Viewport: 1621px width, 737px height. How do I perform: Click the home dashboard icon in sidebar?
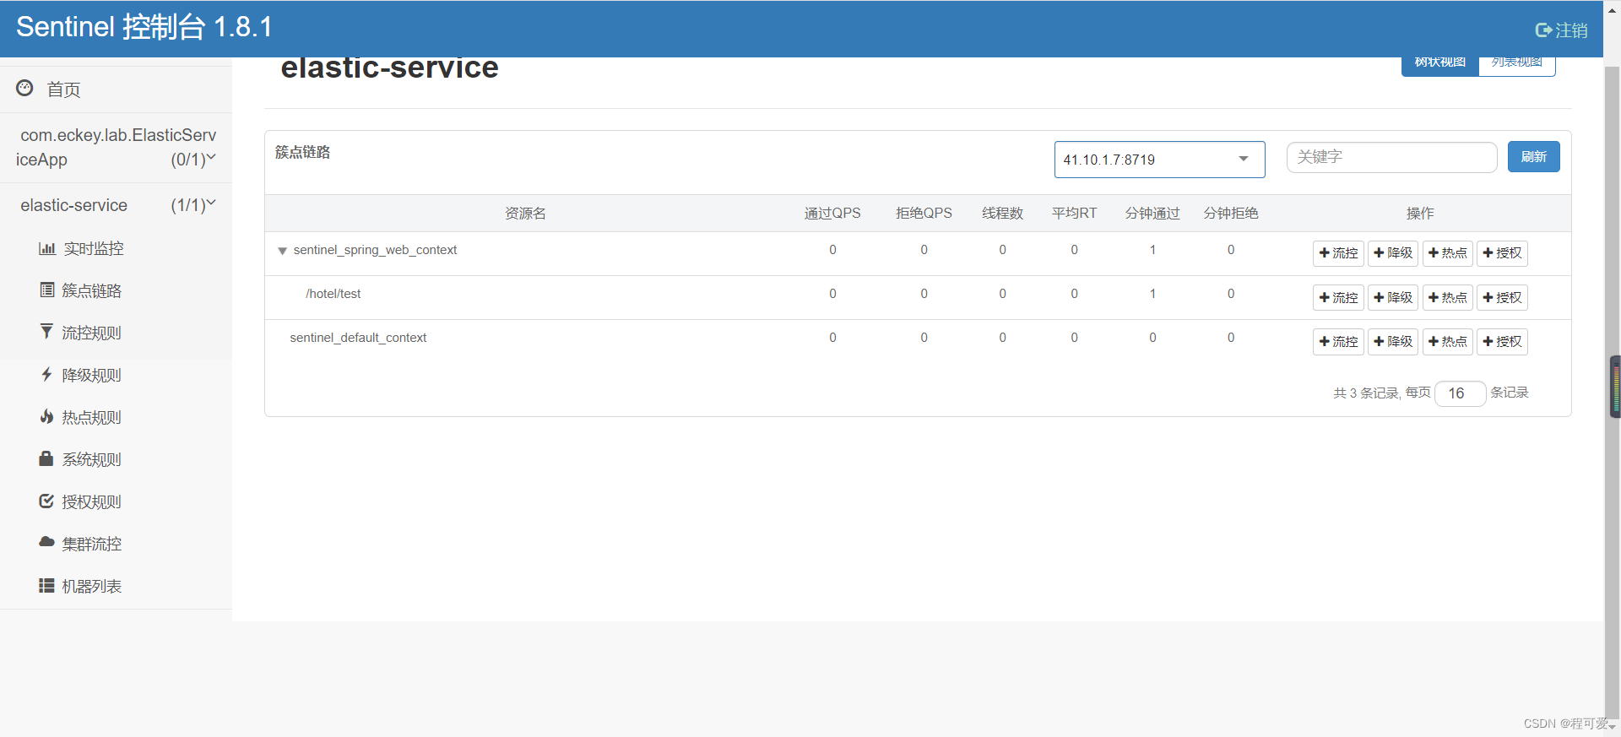pyautogui.click(x=24, y=88)
